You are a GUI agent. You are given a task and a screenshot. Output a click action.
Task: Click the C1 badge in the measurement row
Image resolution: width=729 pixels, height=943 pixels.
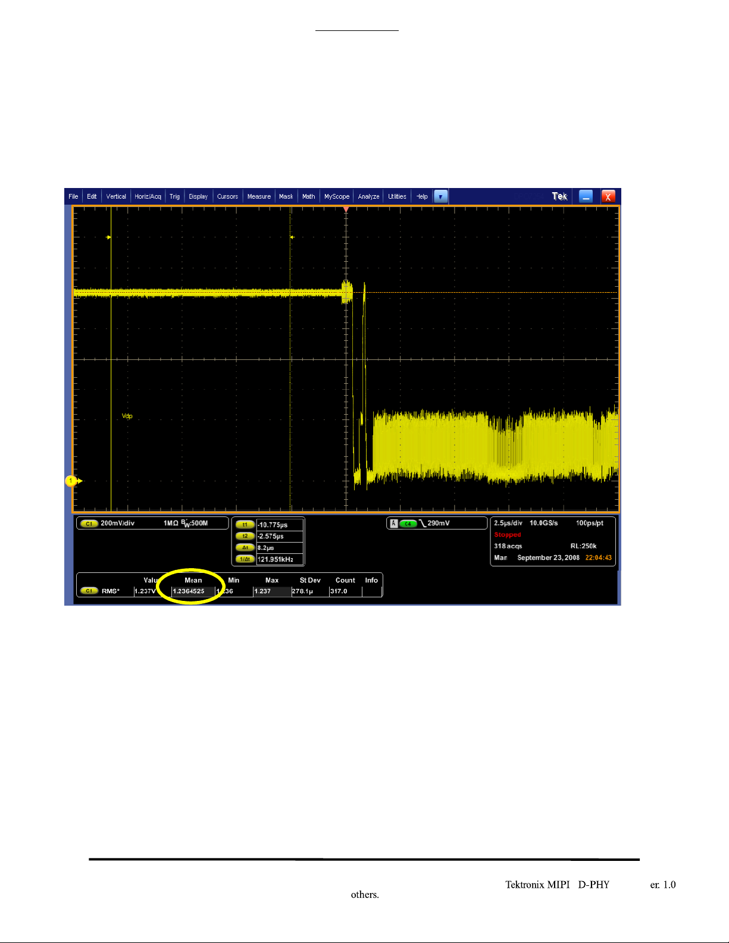click(89, 591)
